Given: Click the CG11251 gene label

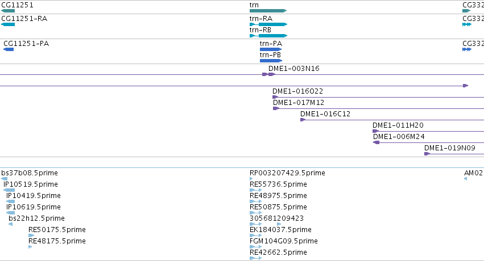Looking at the screenshot, I should pyautogui.click(x=17, y=5).
